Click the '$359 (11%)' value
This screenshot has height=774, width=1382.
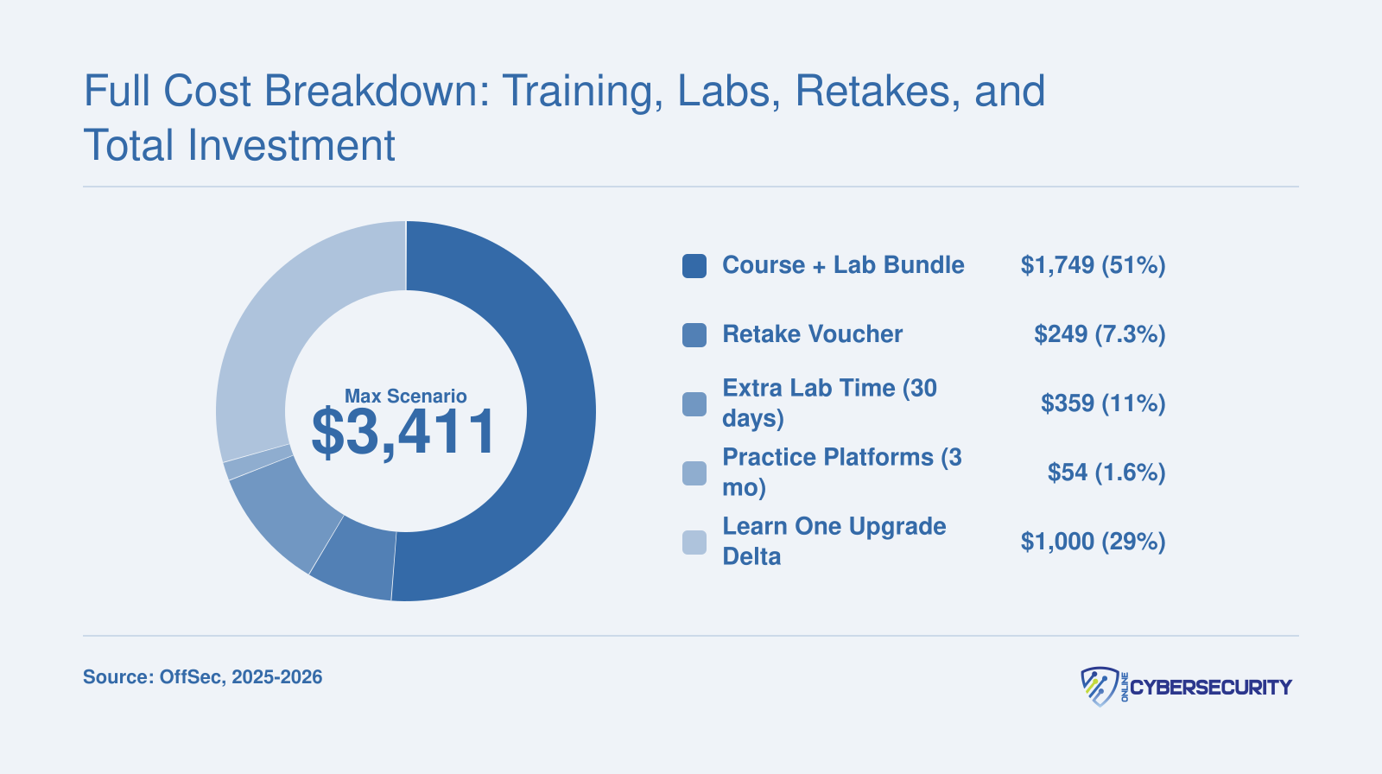(1103, 403)
